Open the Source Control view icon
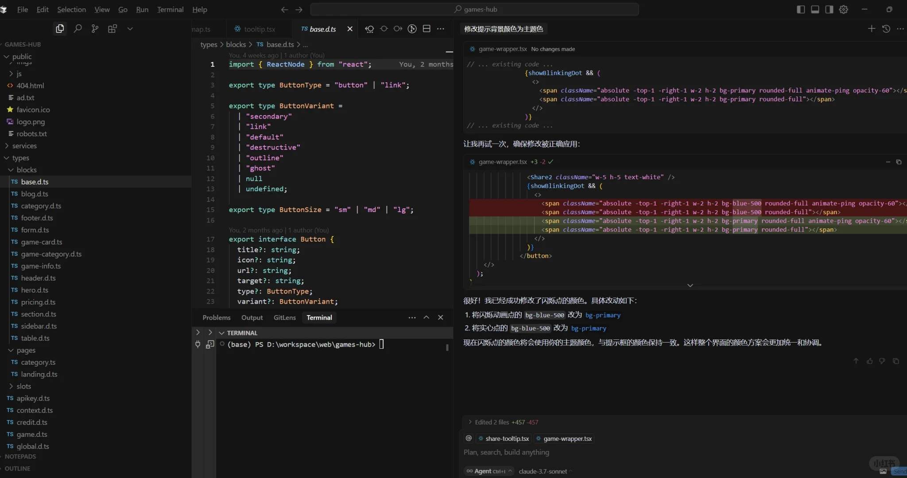907x478 pixels. pyautogui.click(x=95, y=29)
